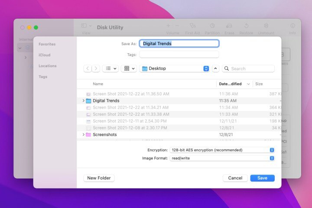Open the Encryption dropdown menu
Screen dimensions: 312x208
(x=222, y=150)
